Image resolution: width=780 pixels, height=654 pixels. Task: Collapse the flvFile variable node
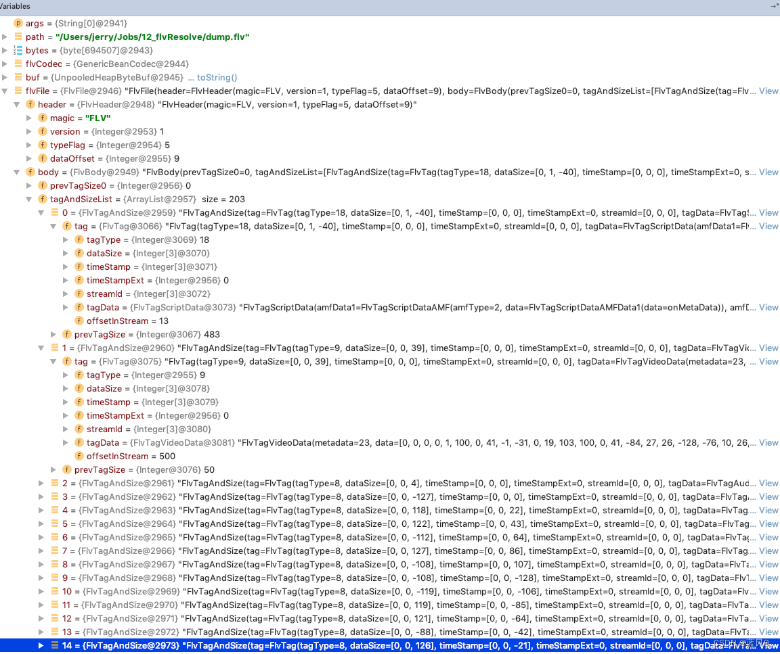[5, 91]
